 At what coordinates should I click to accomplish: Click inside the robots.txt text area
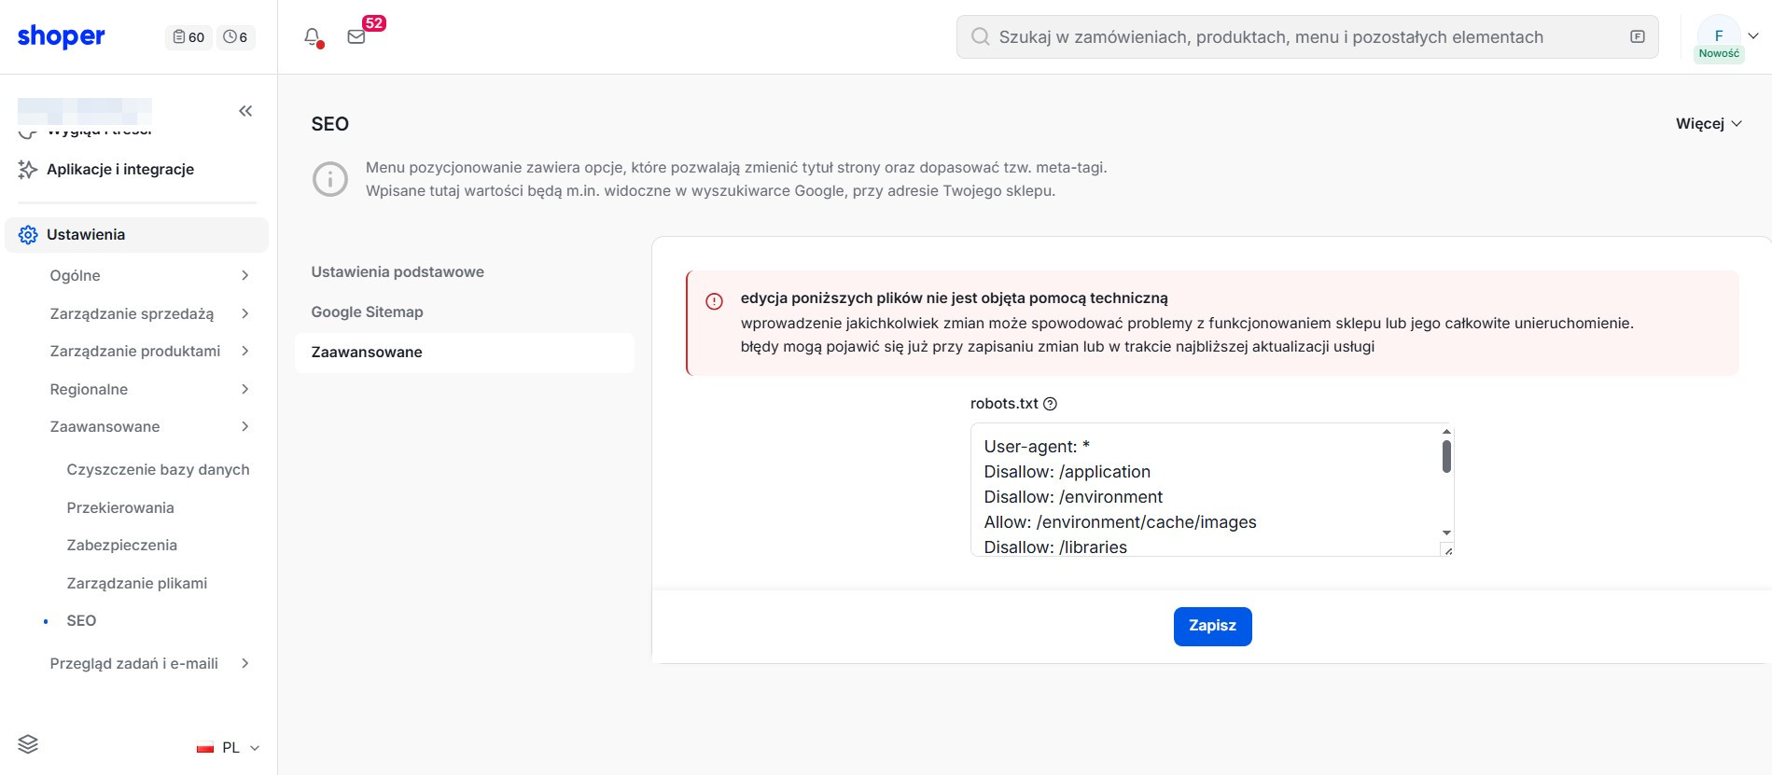pyautogui.click(x=1211, y=491)
